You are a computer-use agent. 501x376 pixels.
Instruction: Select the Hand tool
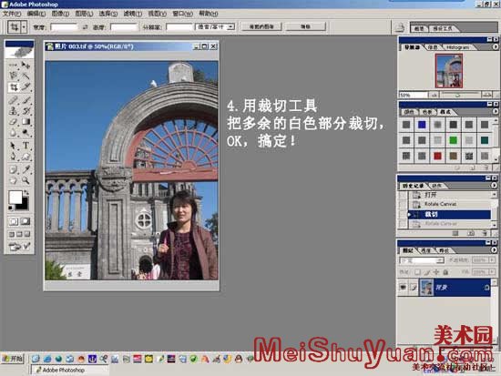coord(13,180)
